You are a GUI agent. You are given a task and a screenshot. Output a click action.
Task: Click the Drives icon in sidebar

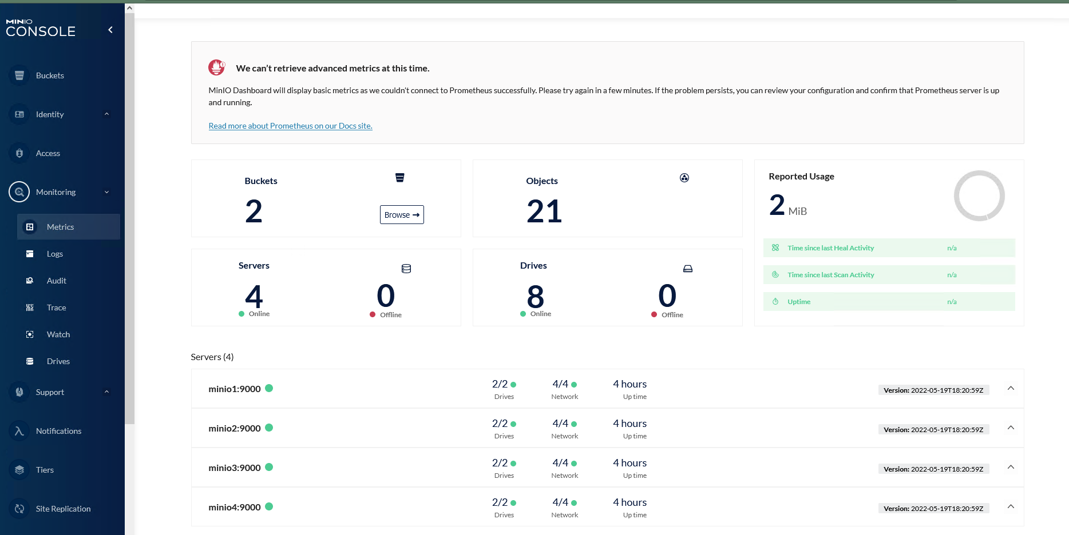click(x=30, y=361)
